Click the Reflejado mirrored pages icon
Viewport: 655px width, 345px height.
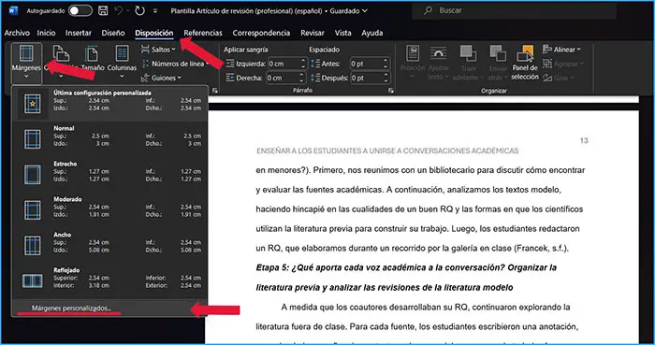[x=32, y=280]
